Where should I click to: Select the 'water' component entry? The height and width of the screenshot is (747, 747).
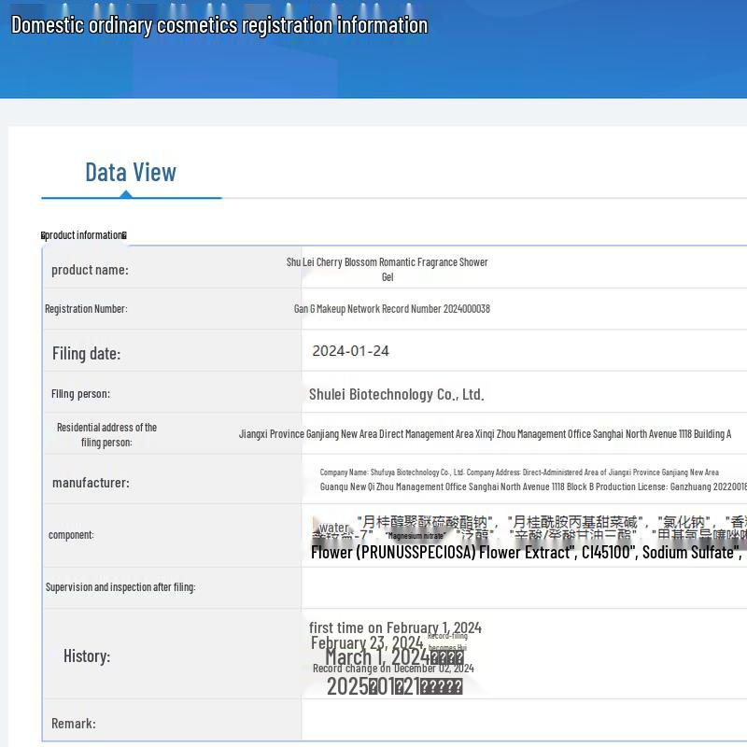(x=333, y=529)
